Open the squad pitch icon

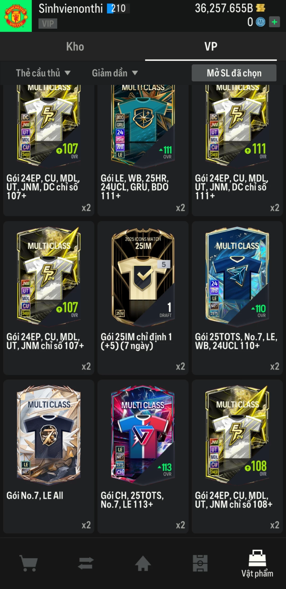coord(200,563)
